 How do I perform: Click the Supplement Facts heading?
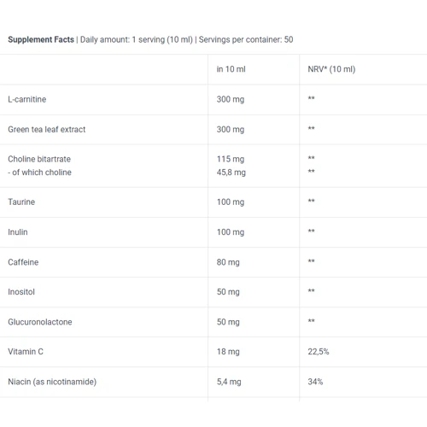41,39
